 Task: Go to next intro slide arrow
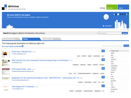tap(127, 14)
